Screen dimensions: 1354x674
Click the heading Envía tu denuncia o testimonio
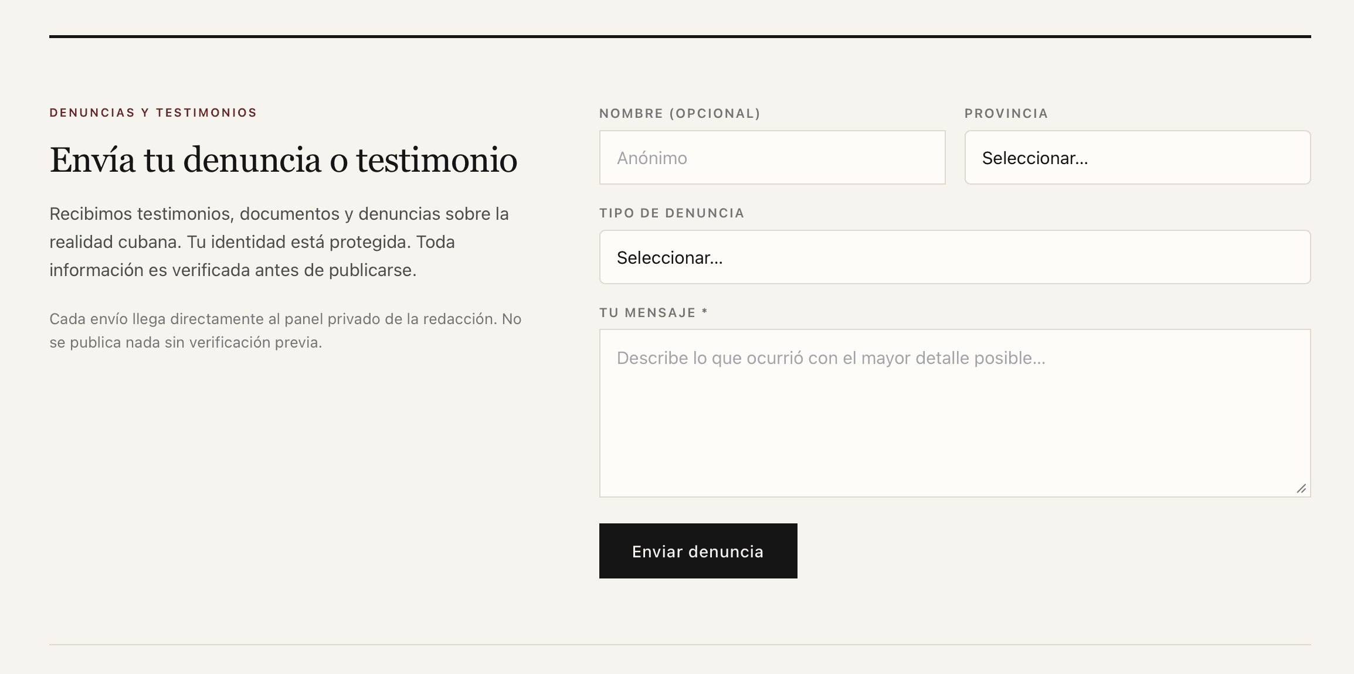tap(283, 159)
